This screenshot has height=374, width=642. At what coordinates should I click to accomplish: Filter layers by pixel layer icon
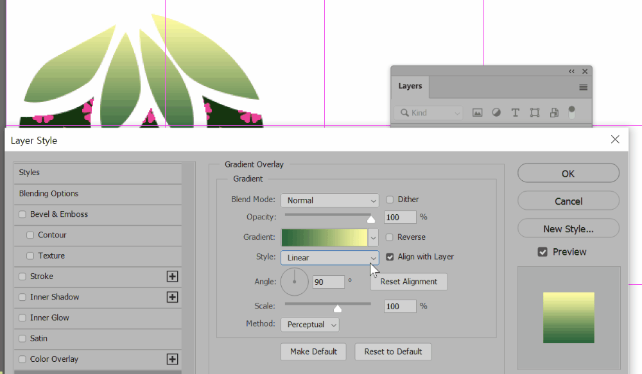pyautogui.click(x=477, y=112)
